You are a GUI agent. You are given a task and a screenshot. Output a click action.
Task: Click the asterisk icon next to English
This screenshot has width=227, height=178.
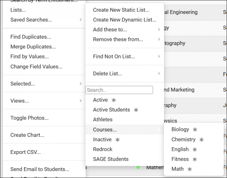pyautogui.click(x=195, y=149)
